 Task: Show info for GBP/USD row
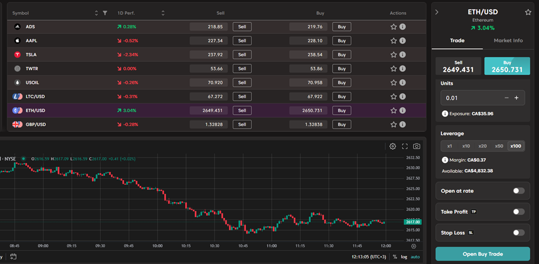(403, 124)
